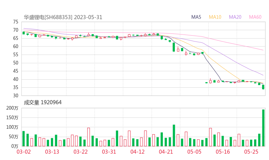Click the 200万 volume axis label
The height and width of the screenshot is (160, 269).
pyautogui.click(x=12, y=108)
